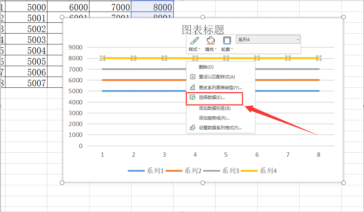Click cell containing 5007
The height and width of the screenshot is (212, 364).
[26, 83]
